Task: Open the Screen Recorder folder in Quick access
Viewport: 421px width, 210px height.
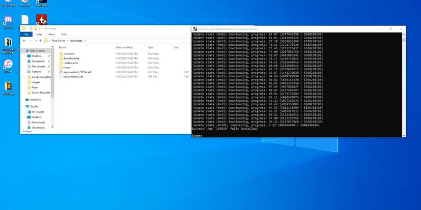Action: (39, 93)
